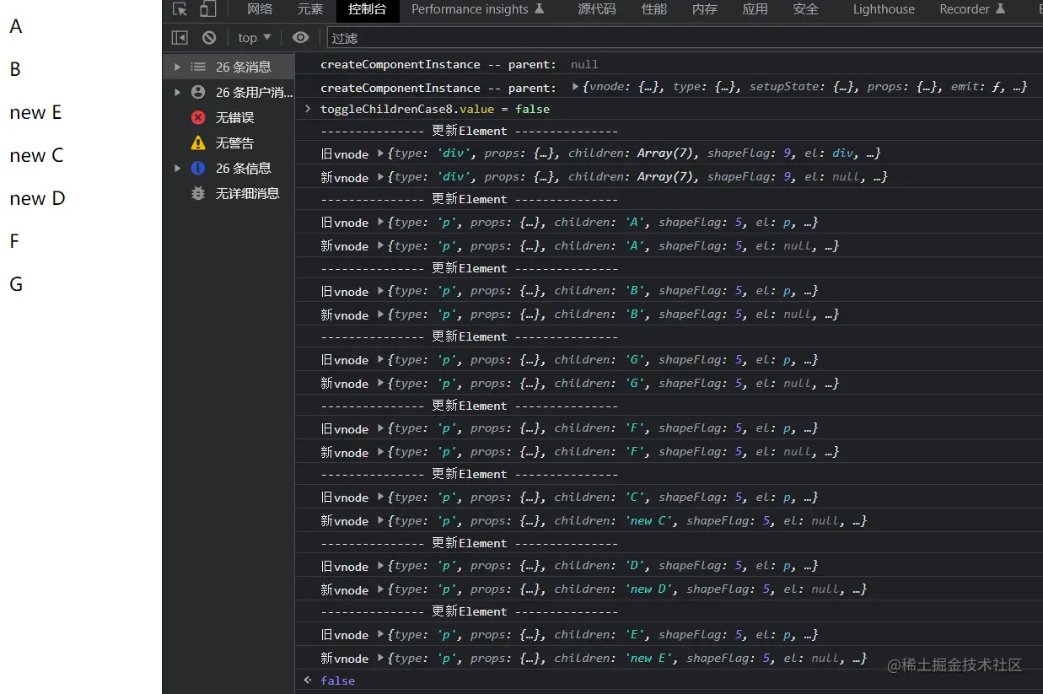
Task: Open the Recorder tab
Action: point(972,9)
